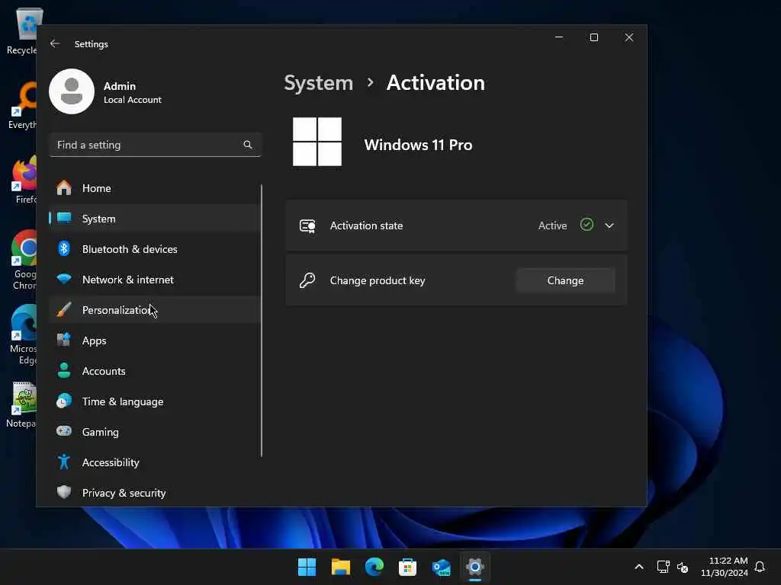This screenshot has height=585, width=781.
Task: Click the Change product key button
Action: [565, 280]
